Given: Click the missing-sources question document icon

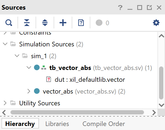Looking at the screenshot, I should [81, 23].
